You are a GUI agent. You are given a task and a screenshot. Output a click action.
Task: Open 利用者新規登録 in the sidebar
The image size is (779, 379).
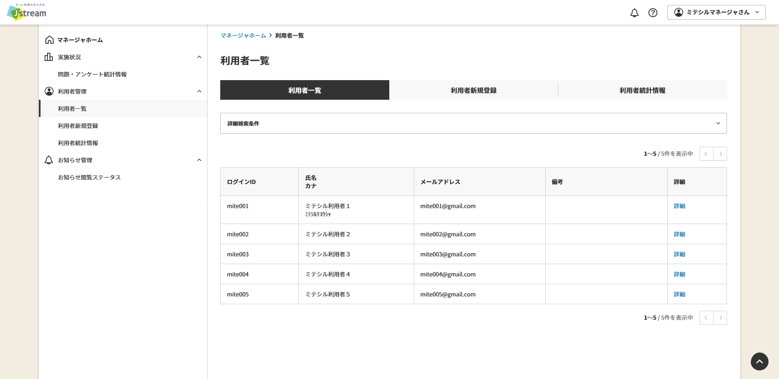[x=78, y=126]
